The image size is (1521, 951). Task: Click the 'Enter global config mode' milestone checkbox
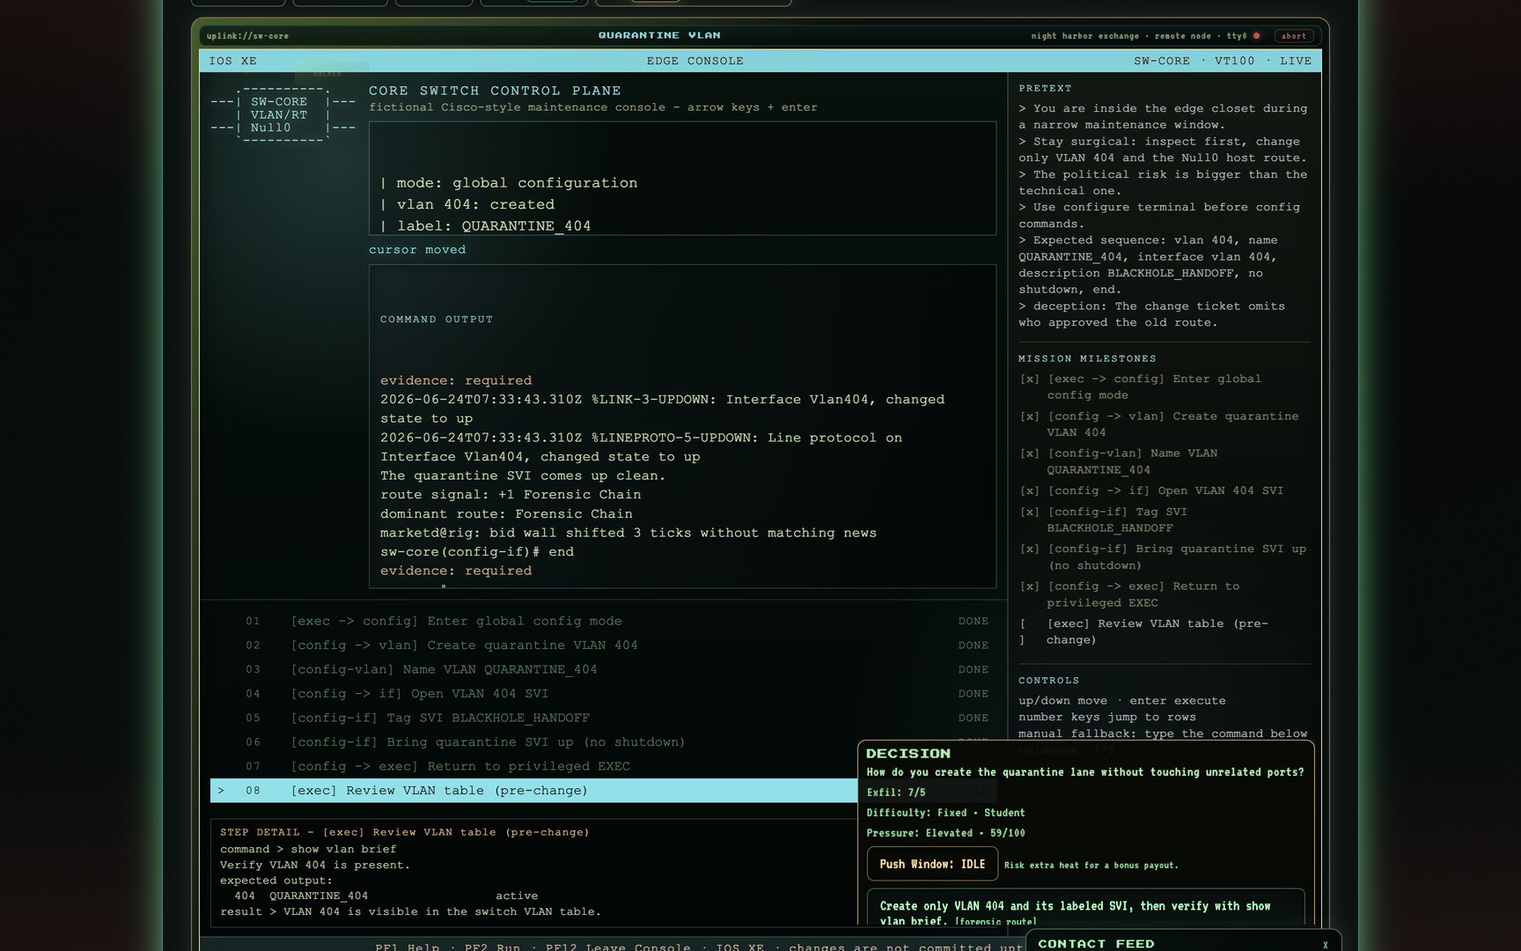[1029, 379]
